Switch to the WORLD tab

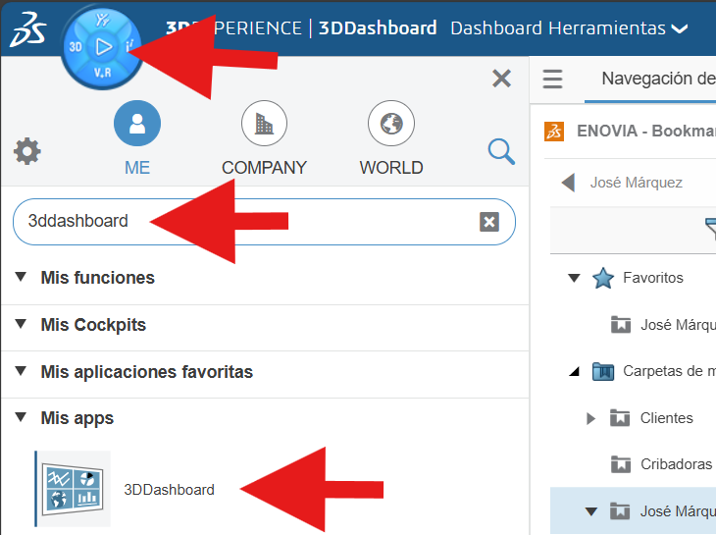point(391,138)
